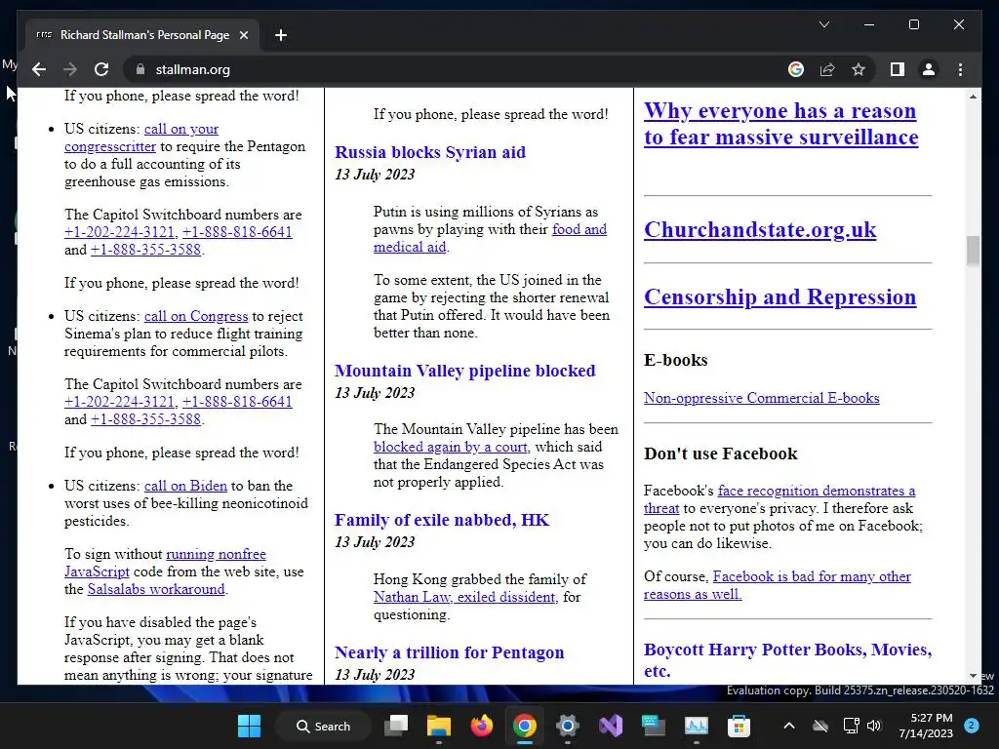Click the forward navigation arrow

click(70, 69)
